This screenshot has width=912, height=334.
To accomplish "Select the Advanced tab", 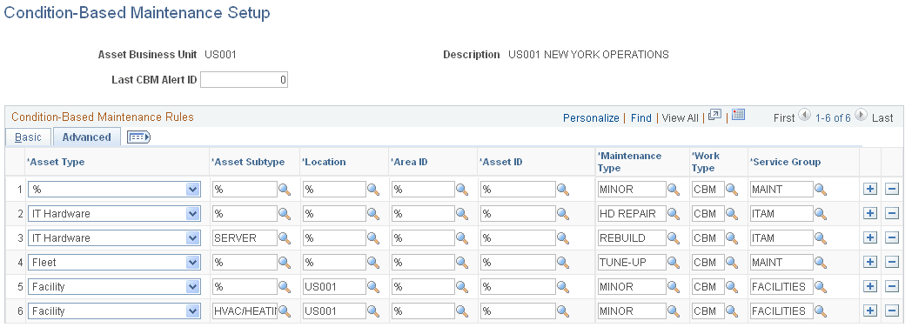I will point(87,137).
